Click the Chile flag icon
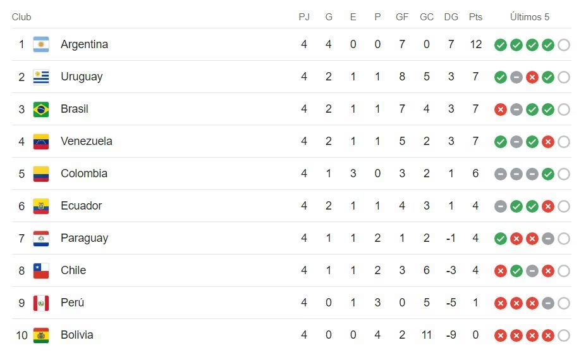 (x=41, y=270)
